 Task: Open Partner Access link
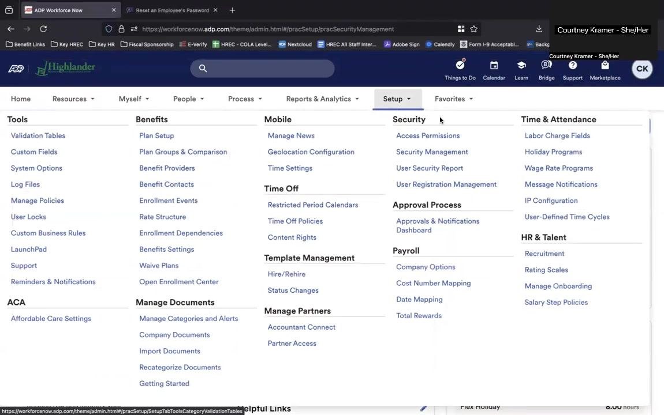click(292, 344)
